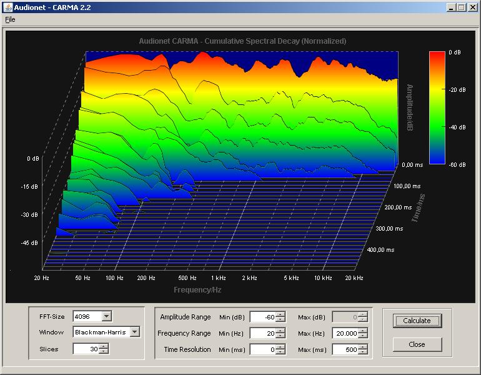Open the File menu
The width and height of the screenshot is (481, 375).
pyautogui.click(x=9, y=19)
